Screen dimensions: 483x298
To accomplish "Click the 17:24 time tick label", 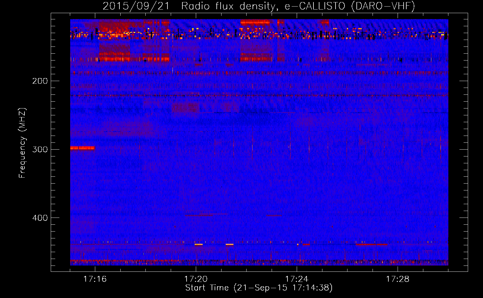I will pos(297,279).
